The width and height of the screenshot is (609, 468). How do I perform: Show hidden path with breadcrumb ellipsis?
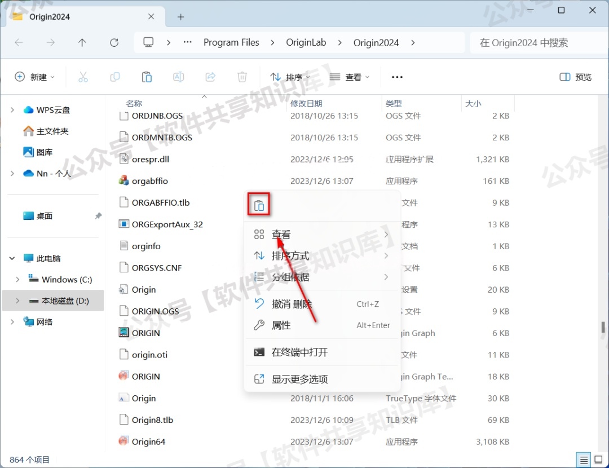pos(188,42)
